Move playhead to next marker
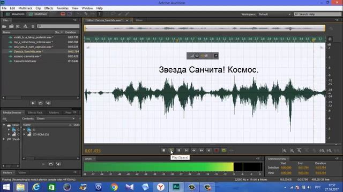This screenshot has width=343, height=192. [209, 150]
